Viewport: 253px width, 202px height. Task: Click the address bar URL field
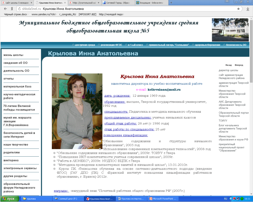120,9
